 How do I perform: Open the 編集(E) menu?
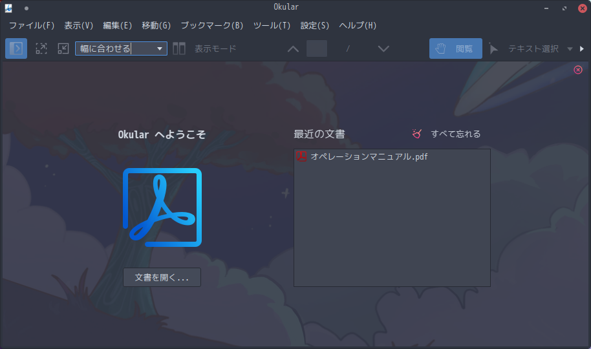point(117,25)
